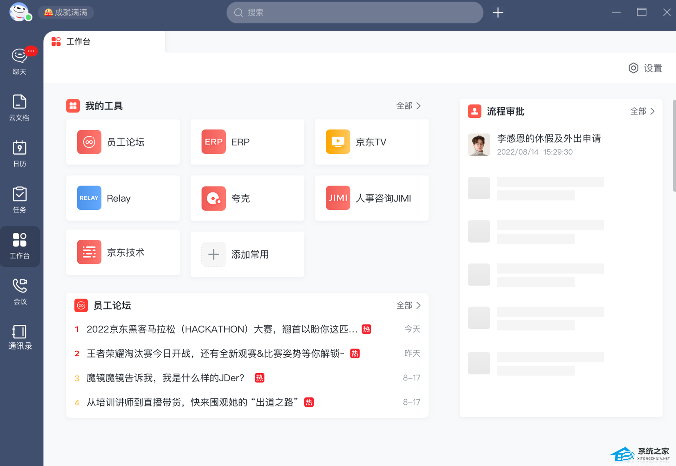
Task: Click the 昨天 date label
Action: tap(412, 353)
